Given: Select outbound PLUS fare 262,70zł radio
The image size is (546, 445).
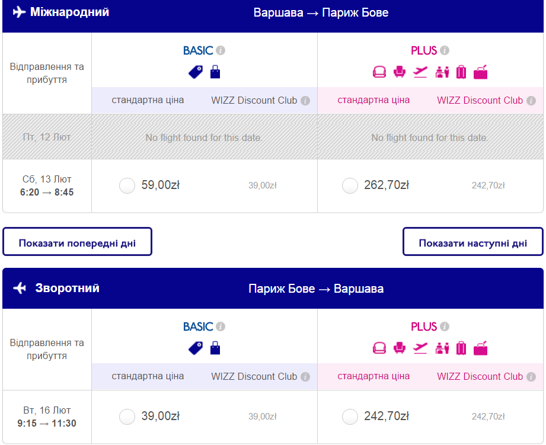Looking at the screenshot, I should [350, 185].
